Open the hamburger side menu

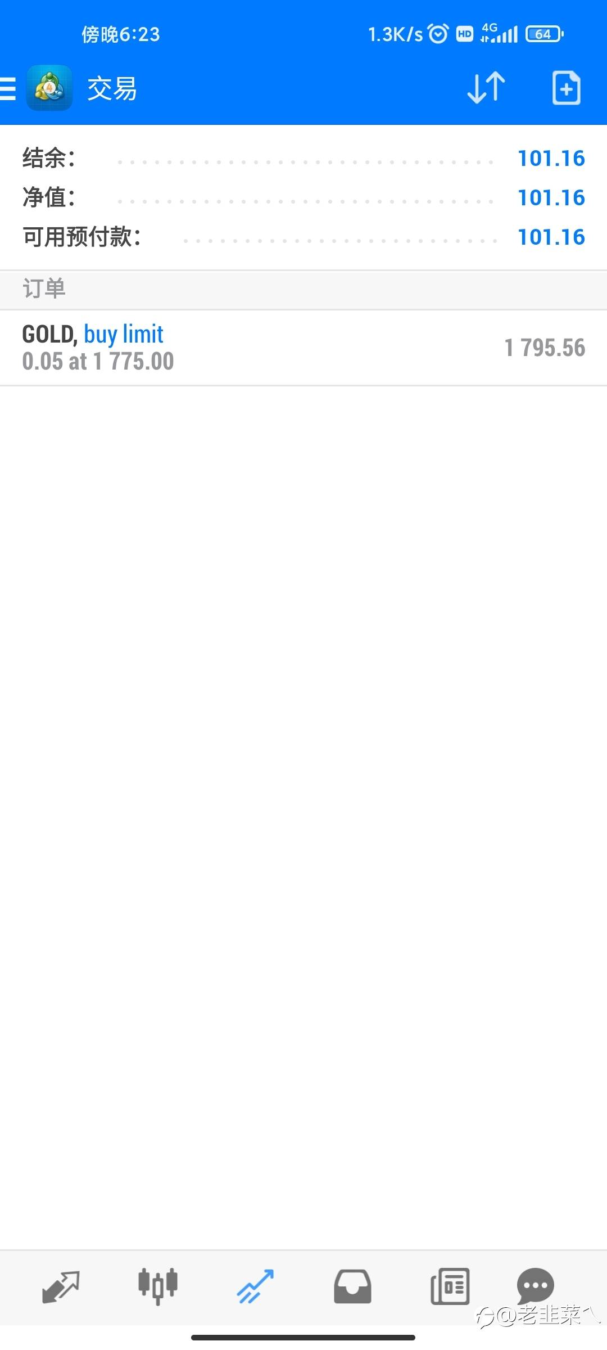[7, 89]
